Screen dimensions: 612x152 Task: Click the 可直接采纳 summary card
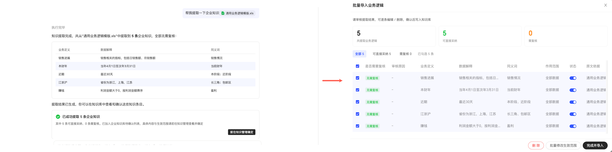click(480, 36)
